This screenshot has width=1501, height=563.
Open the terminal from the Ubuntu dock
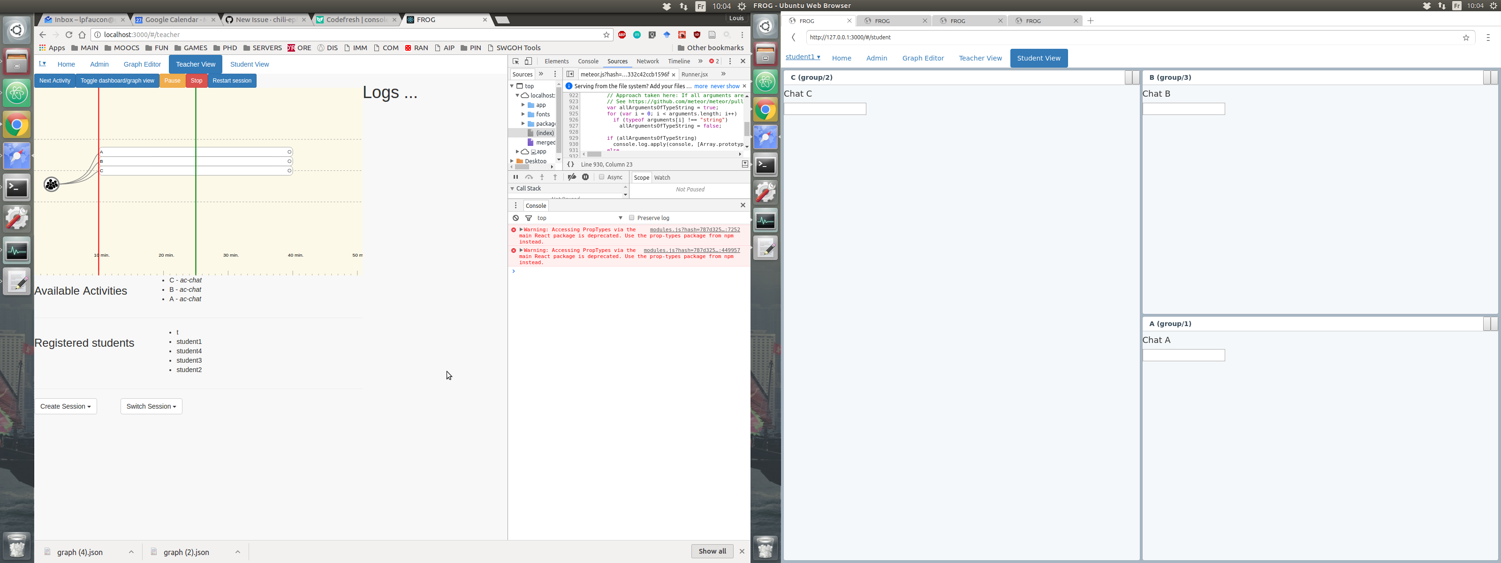pyautogui.click(x=16, y=187)
